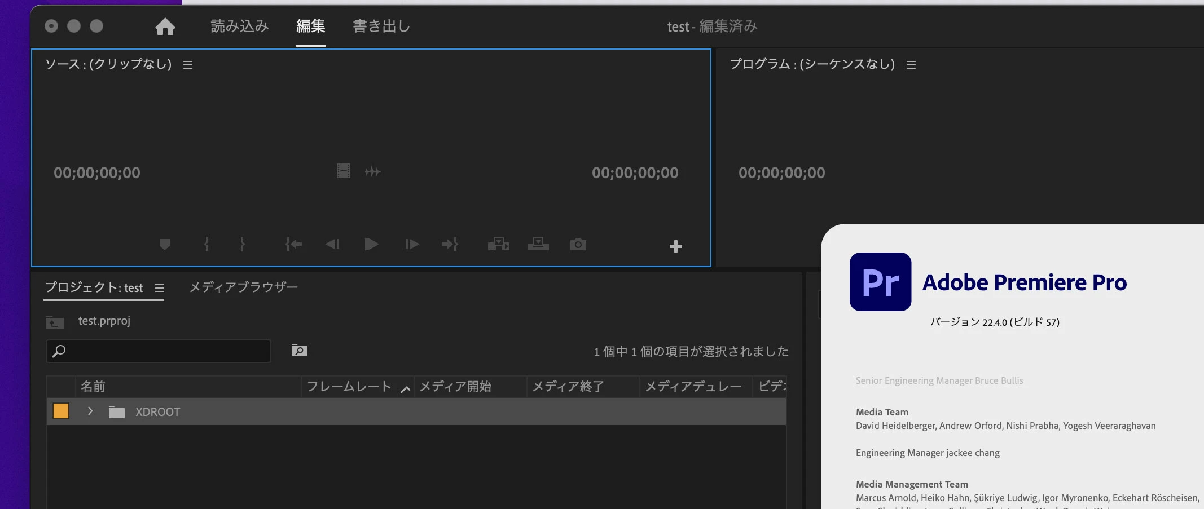This screenshot has height=509, width=1204.
Task: Toggle sort direction arrow on フレームレート column
Action: 405,389
